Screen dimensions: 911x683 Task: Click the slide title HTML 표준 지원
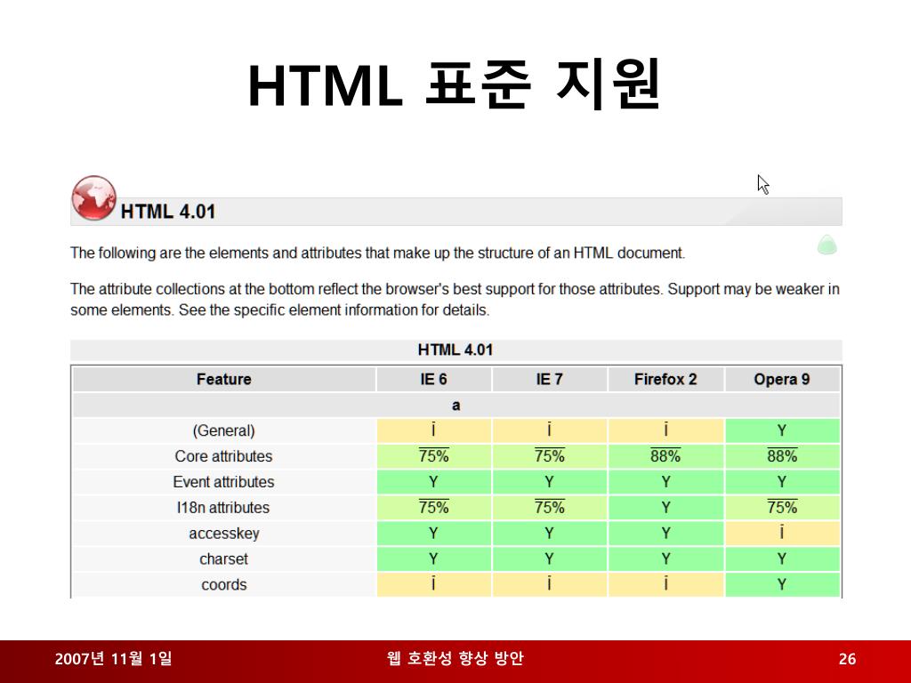[455, 84]
